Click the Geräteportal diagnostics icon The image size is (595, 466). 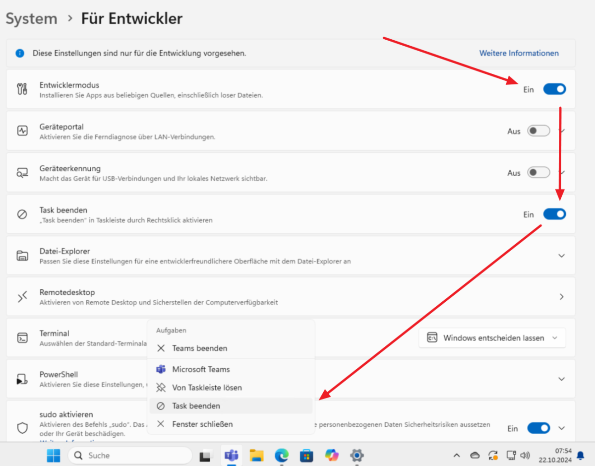(x=22, y=131)
